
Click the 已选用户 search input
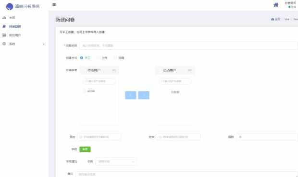(175, 81)
